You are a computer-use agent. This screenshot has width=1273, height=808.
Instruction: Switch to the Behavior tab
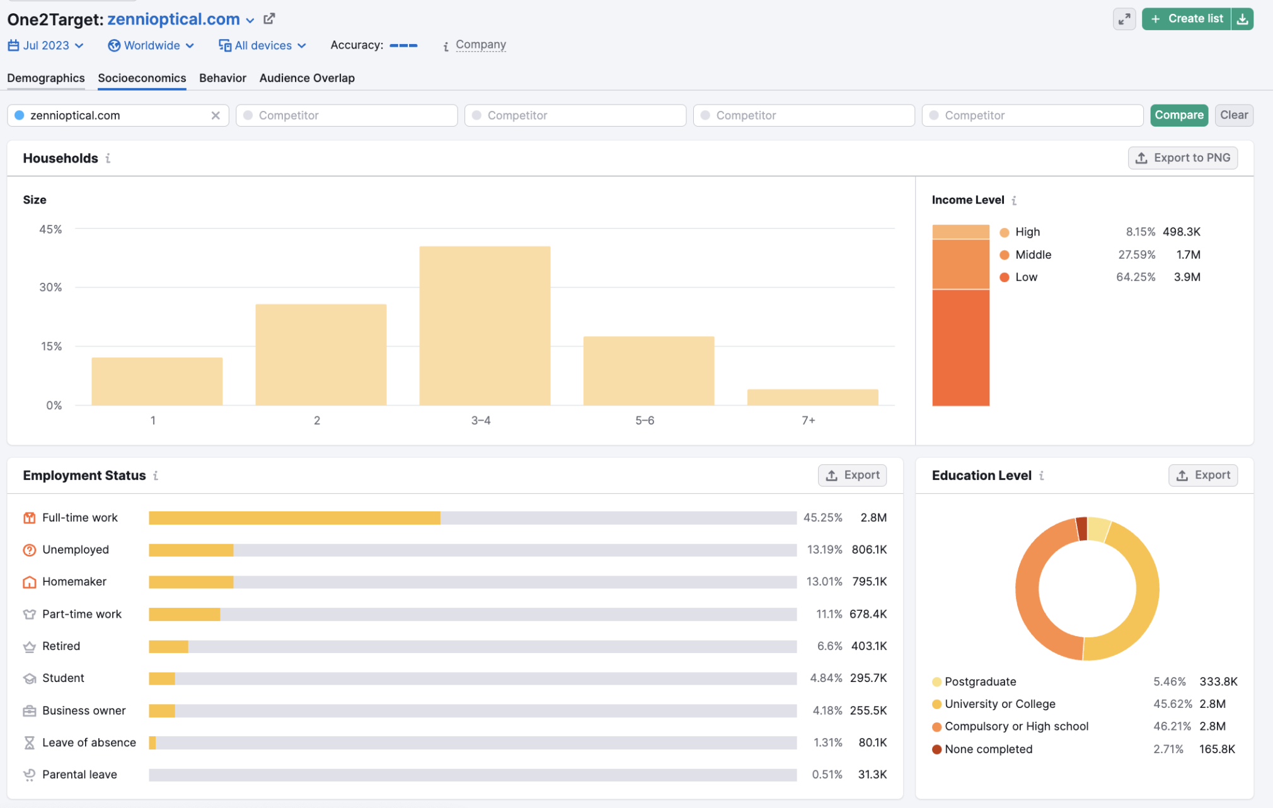[222, 77]
